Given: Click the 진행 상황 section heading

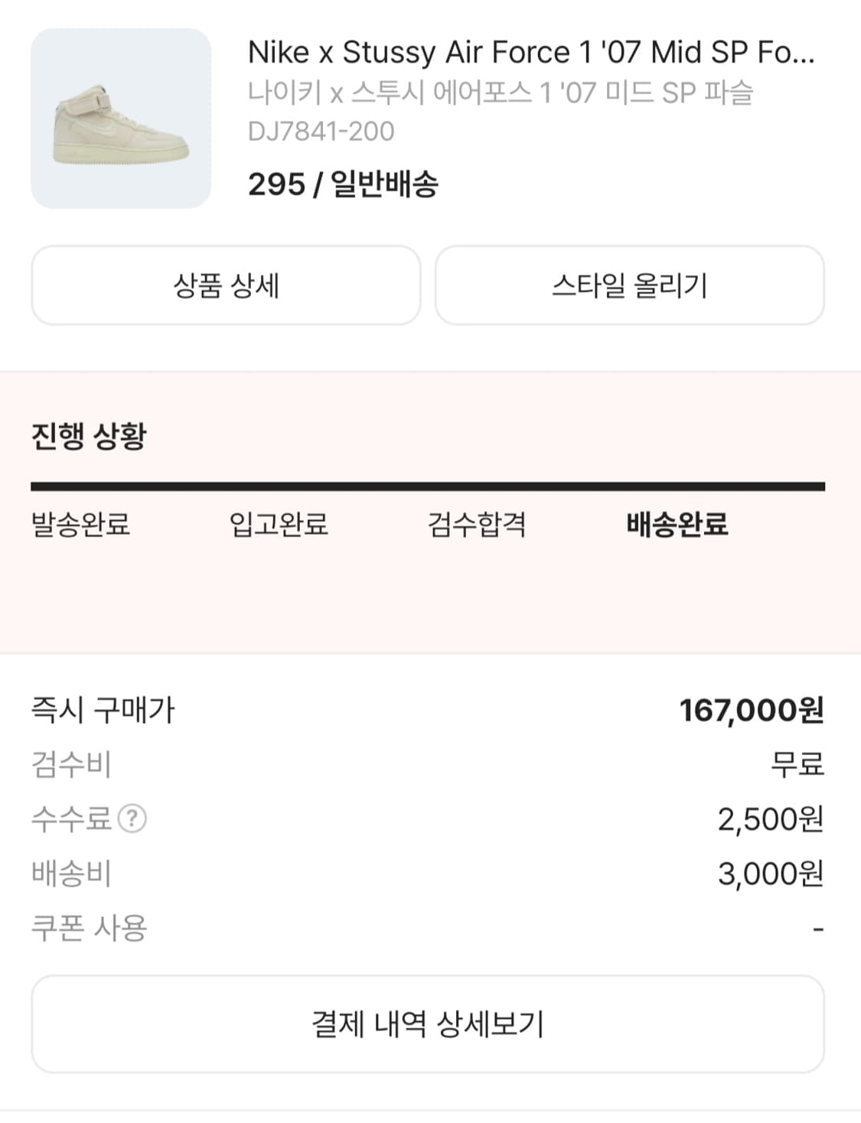Looking at the screenshot, I should tap(89, 436).
